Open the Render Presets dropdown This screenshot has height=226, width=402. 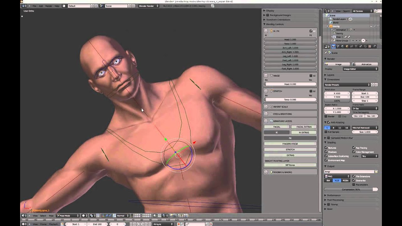(347, 85)
